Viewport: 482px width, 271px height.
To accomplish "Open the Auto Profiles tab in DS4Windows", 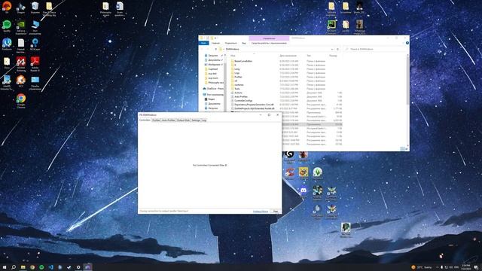I will [168, 120].
